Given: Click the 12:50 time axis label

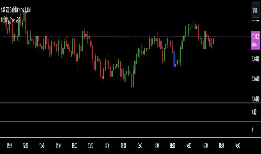Looking at the screenshot, I should [58, 146].
